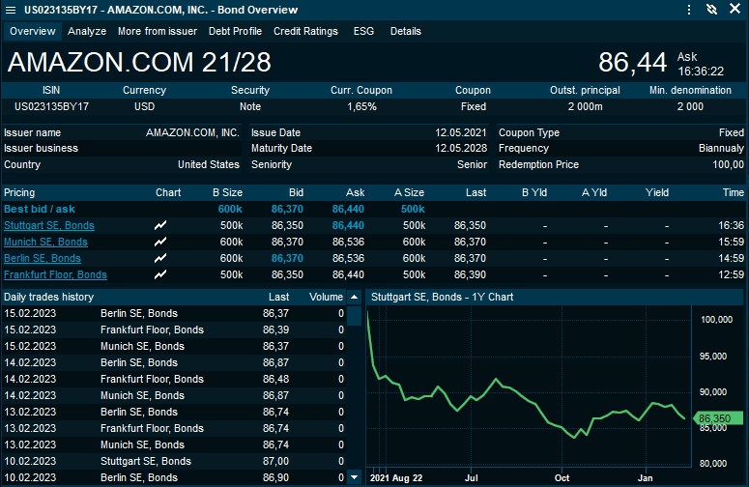Open the Stuttgart SE, Bonds link
Viewport: 749px width, 487px height.
pos(49,225)
